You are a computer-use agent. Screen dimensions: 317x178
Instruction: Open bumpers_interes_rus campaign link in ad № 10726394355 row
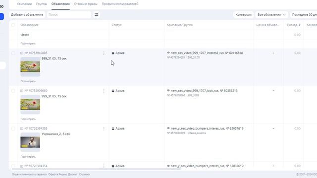207,129
